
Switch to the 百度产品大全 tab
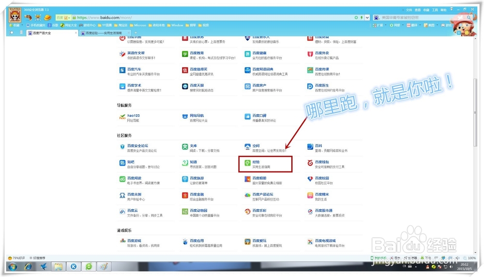point(52,33)
